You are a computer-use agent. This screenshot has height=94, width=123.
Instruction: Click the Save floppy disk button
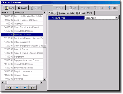point(9,8)
